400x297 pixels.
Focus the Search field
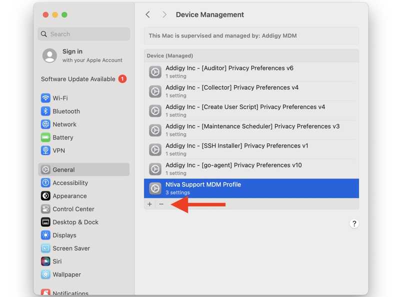point(84,34)
